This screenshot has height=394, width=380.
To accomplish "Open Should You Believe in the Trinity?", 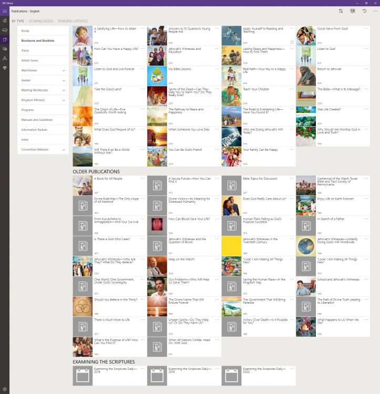I will point(109,307).
